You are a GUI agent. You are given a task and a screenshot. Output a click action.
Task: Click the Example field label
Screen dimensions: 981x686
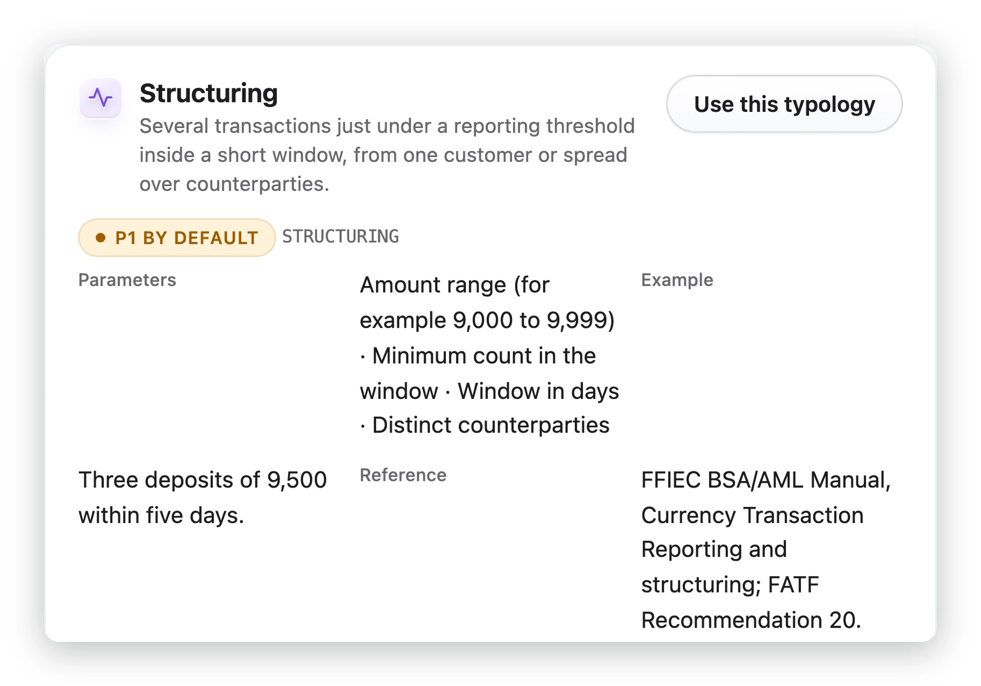(x=677, y=280)
